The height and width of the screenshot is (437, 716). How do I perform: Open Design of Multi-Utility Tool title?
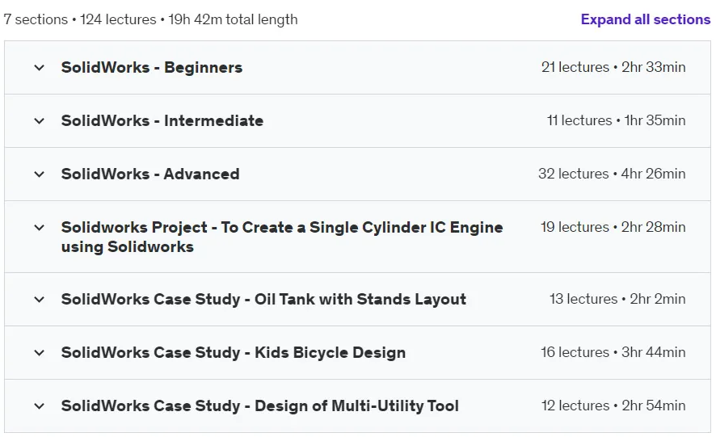click(260, 405)
